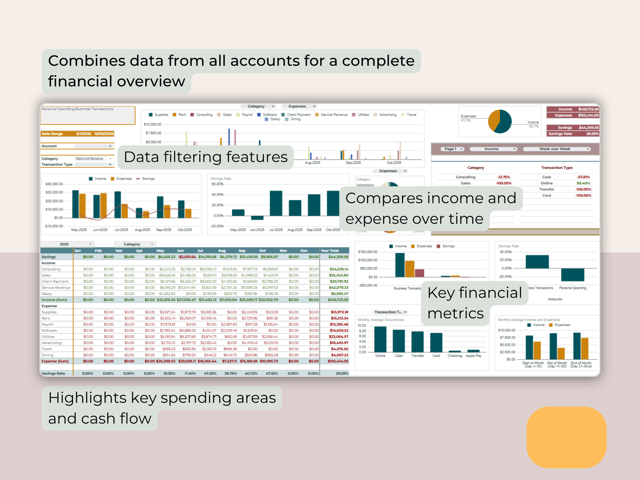Screen dimensions: 640x480
Task: Open the Week over Week comparison dropdown
Action: click(587, 149)
